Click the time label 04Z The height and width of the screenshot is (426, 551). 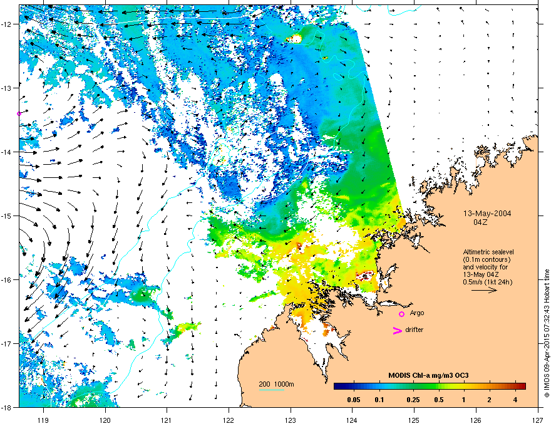pos(480,222)
